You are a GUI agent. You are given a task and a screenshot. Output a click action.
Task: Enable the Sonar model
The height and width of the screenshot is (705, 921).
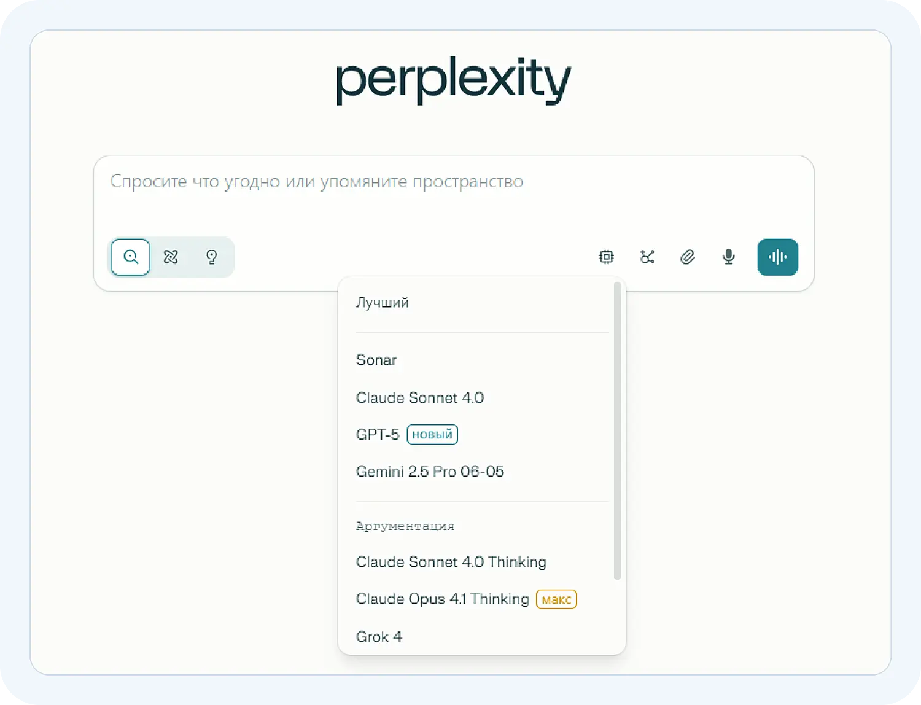(376, 360)
